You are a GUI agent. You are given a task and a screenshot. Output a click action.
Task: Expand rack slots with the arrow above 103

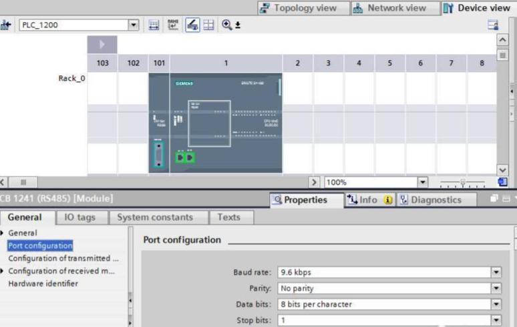(102, 45)
